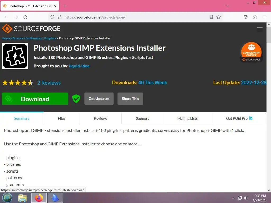Open the Firefox application menu

tap(265, 17)
